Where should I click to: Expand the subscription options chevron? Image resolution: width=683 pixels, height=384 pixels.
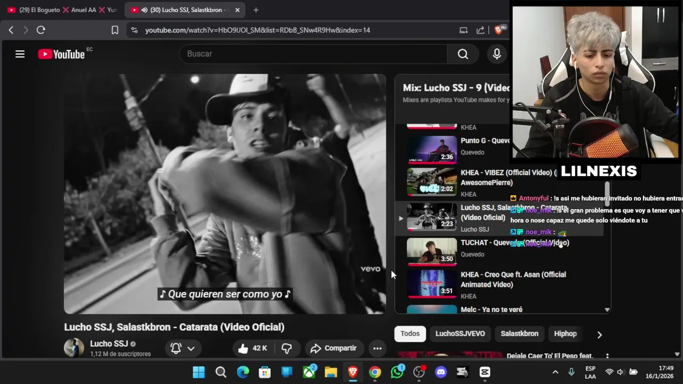pos(191,348)
